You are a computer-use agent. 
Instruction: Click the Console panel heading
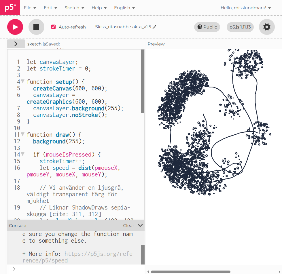[x=18, y=225]
